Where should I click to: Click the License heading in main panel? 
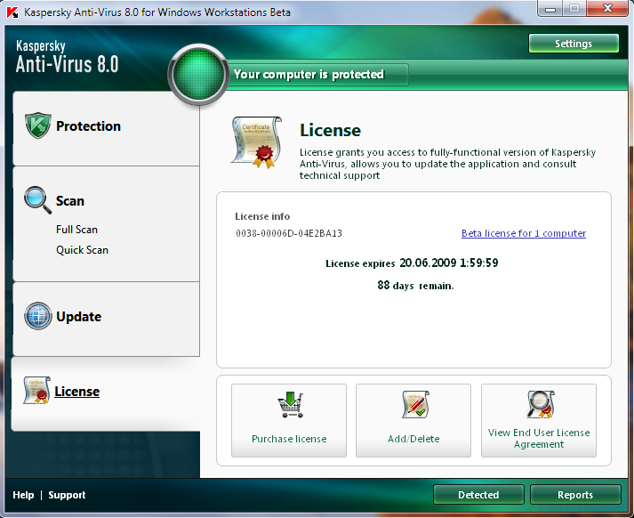click(x=330, y=130)
